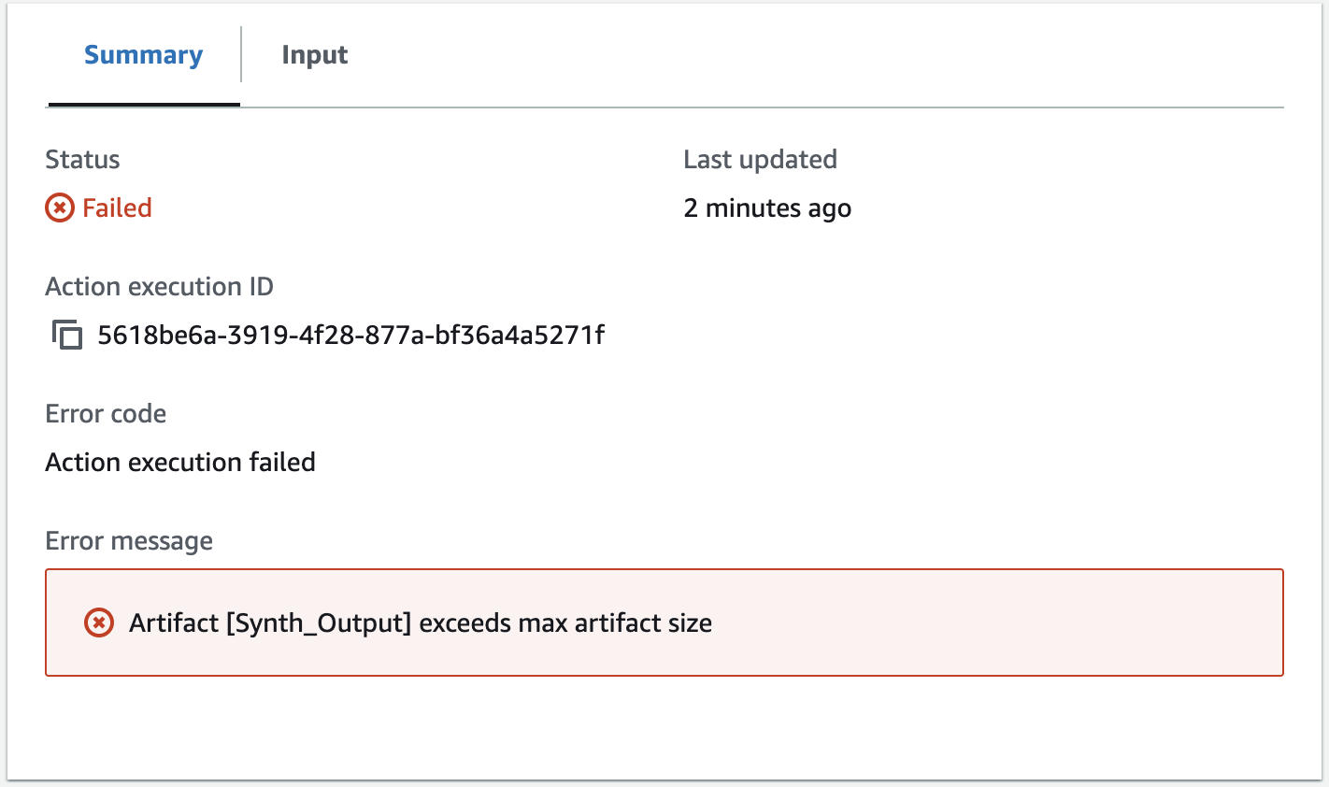Click the "2 minutes ago" timestamp
This screenshot has width=1329, height=787.
(x=766, y=207)
